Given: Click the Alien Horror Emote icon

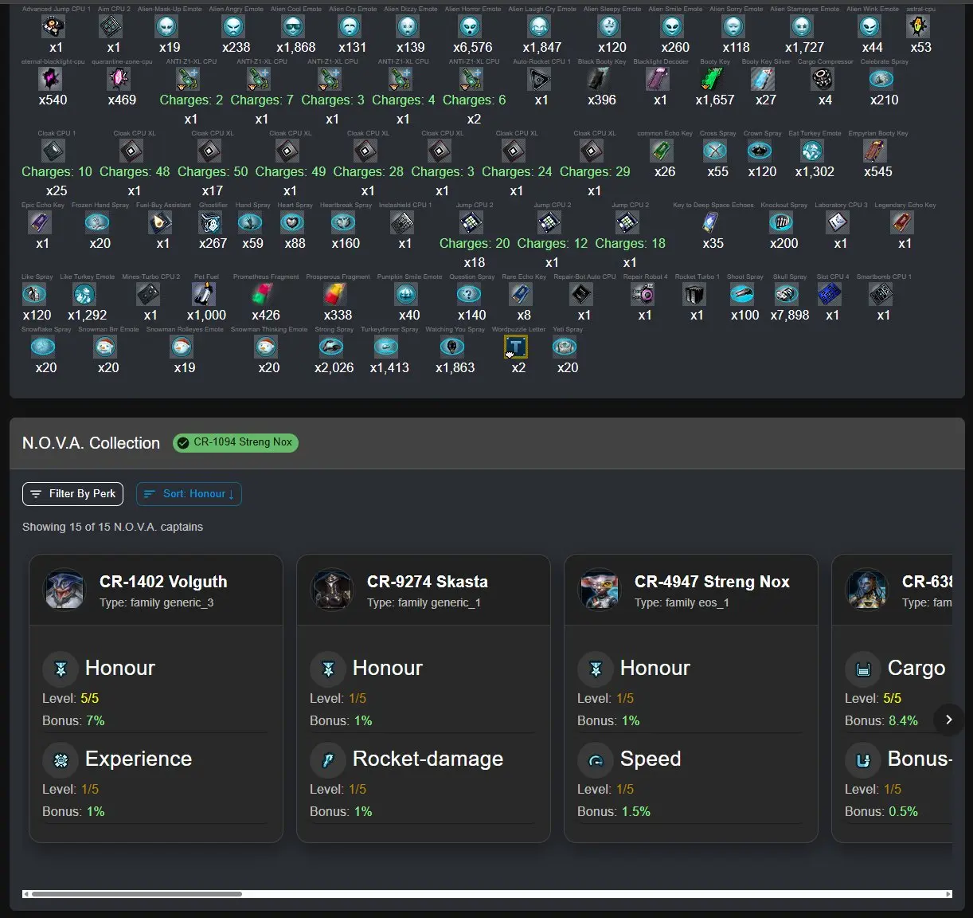Looking at the screenshot, I should 471,26.
